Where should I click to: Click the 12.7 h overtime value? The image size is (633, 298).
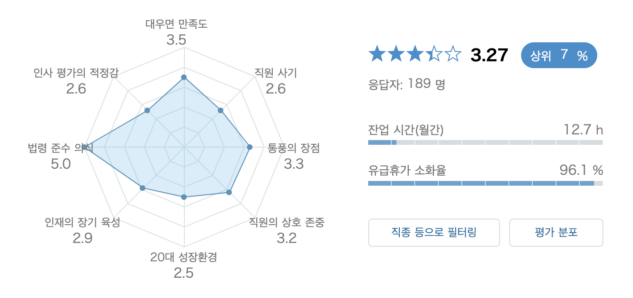tap(583, 129)
